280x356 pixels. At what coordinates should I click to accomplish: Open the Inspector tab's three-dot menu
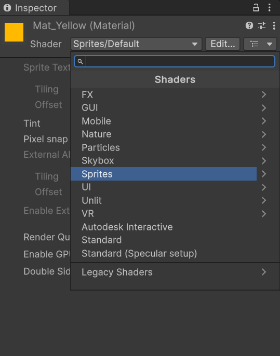(269, 7)
